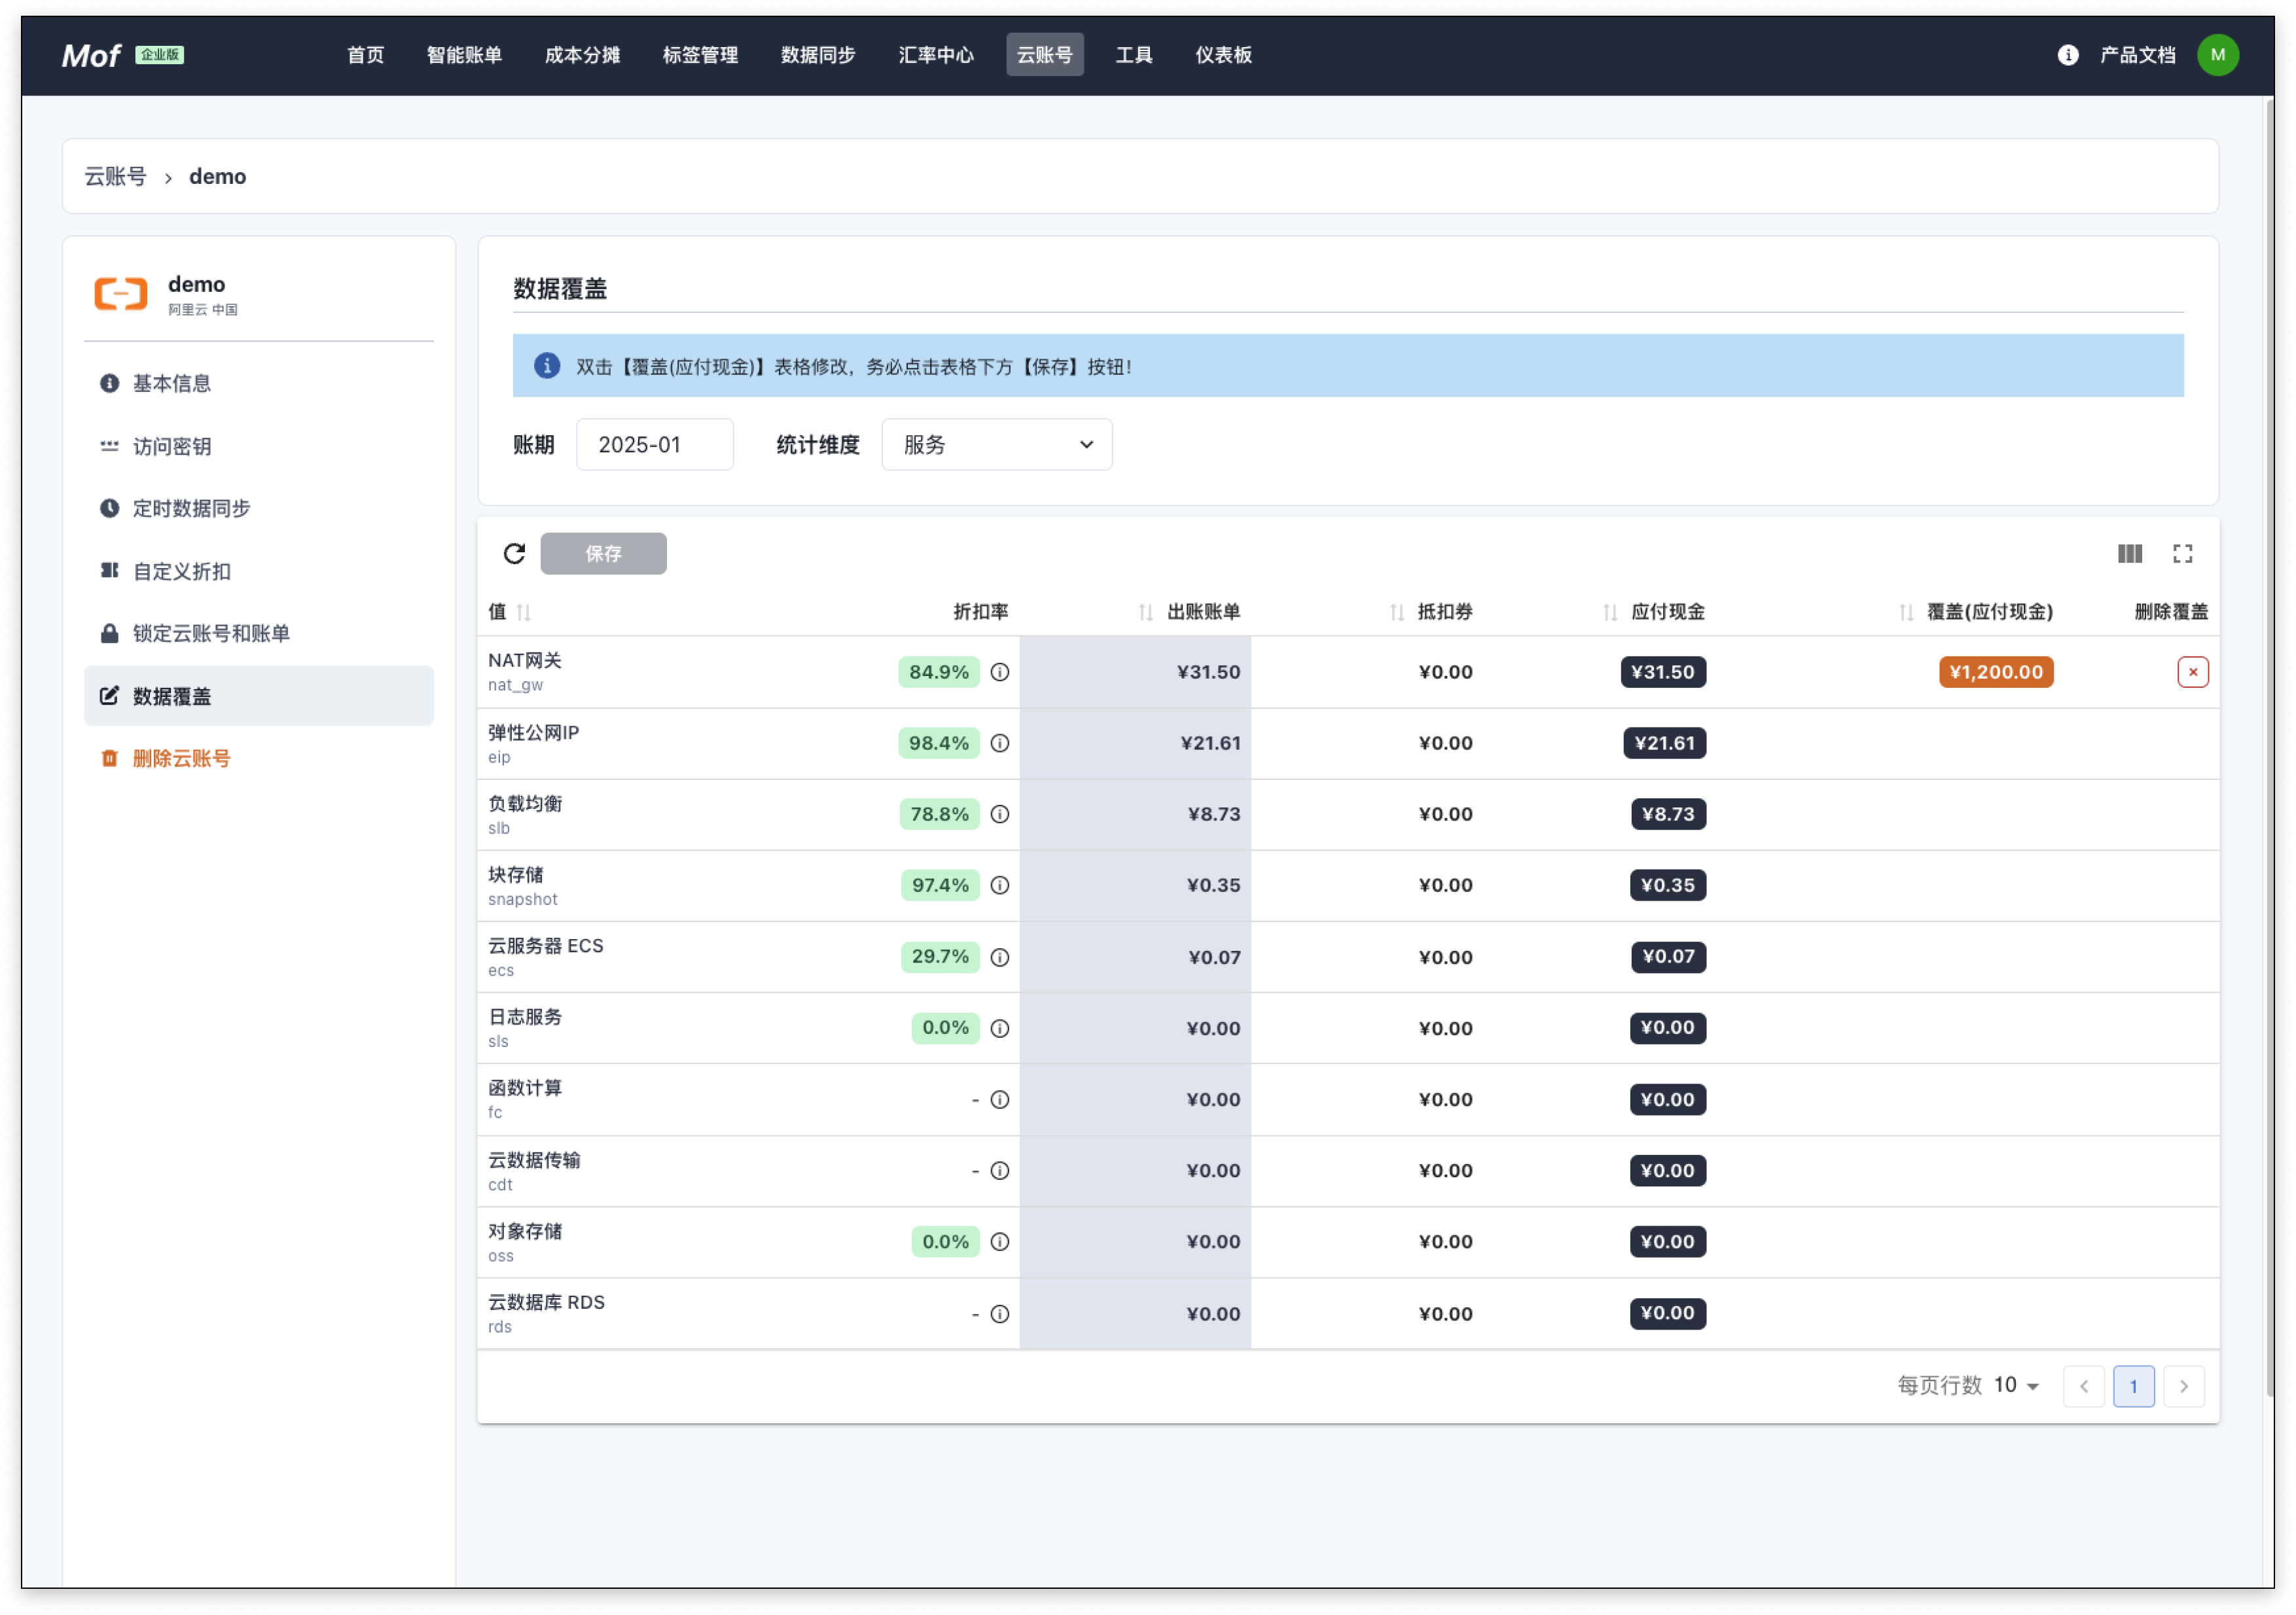This screenshot has width=2296, height=1615.
Task: Click the blue info icon in the notice banner
Action: pos(547,366)
